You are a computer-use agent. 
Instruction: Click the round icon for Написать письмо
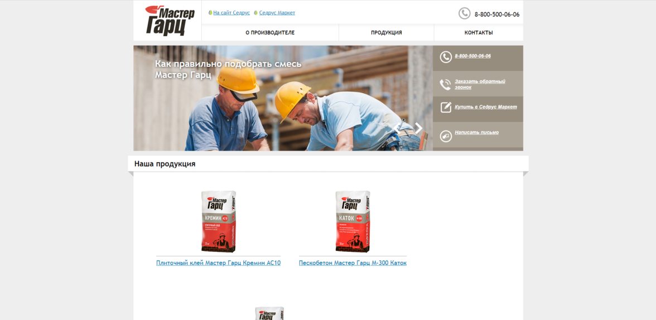click(x=446, y=136)
